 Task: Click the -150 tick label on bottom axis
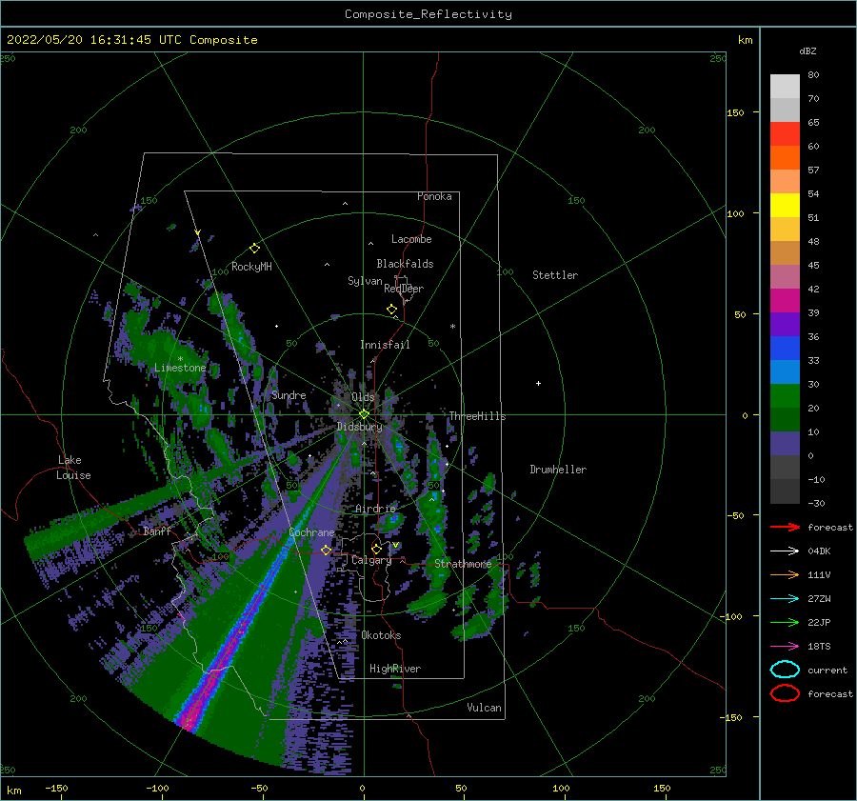click(56, 788)
